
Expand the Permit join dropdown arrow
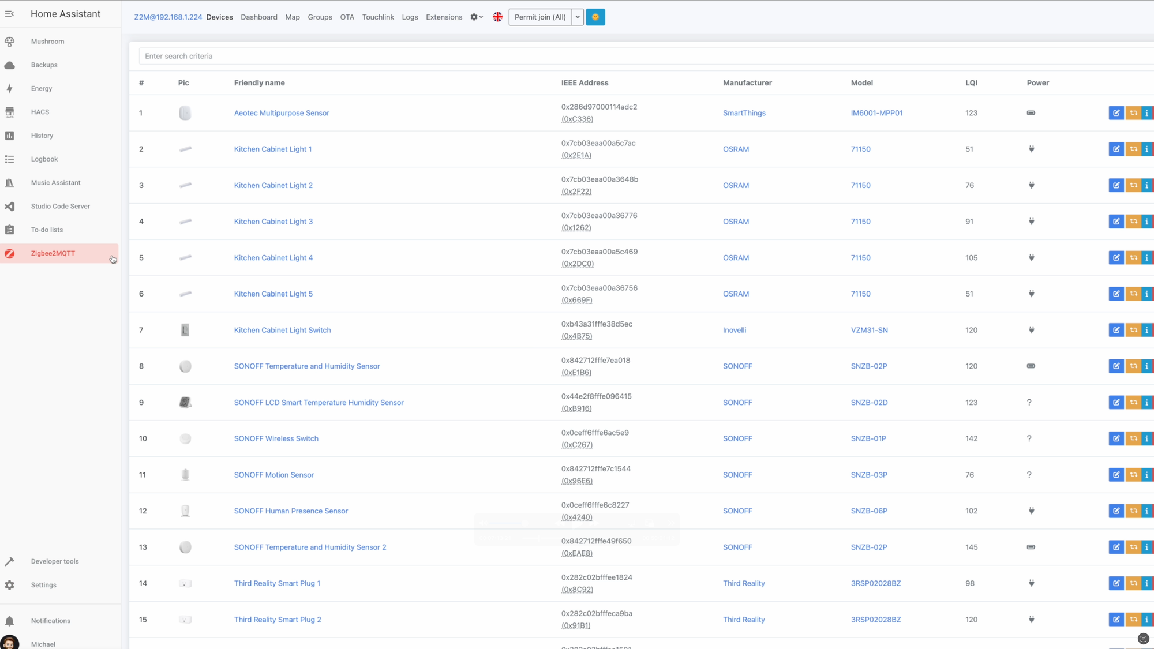tap(578, 17)
